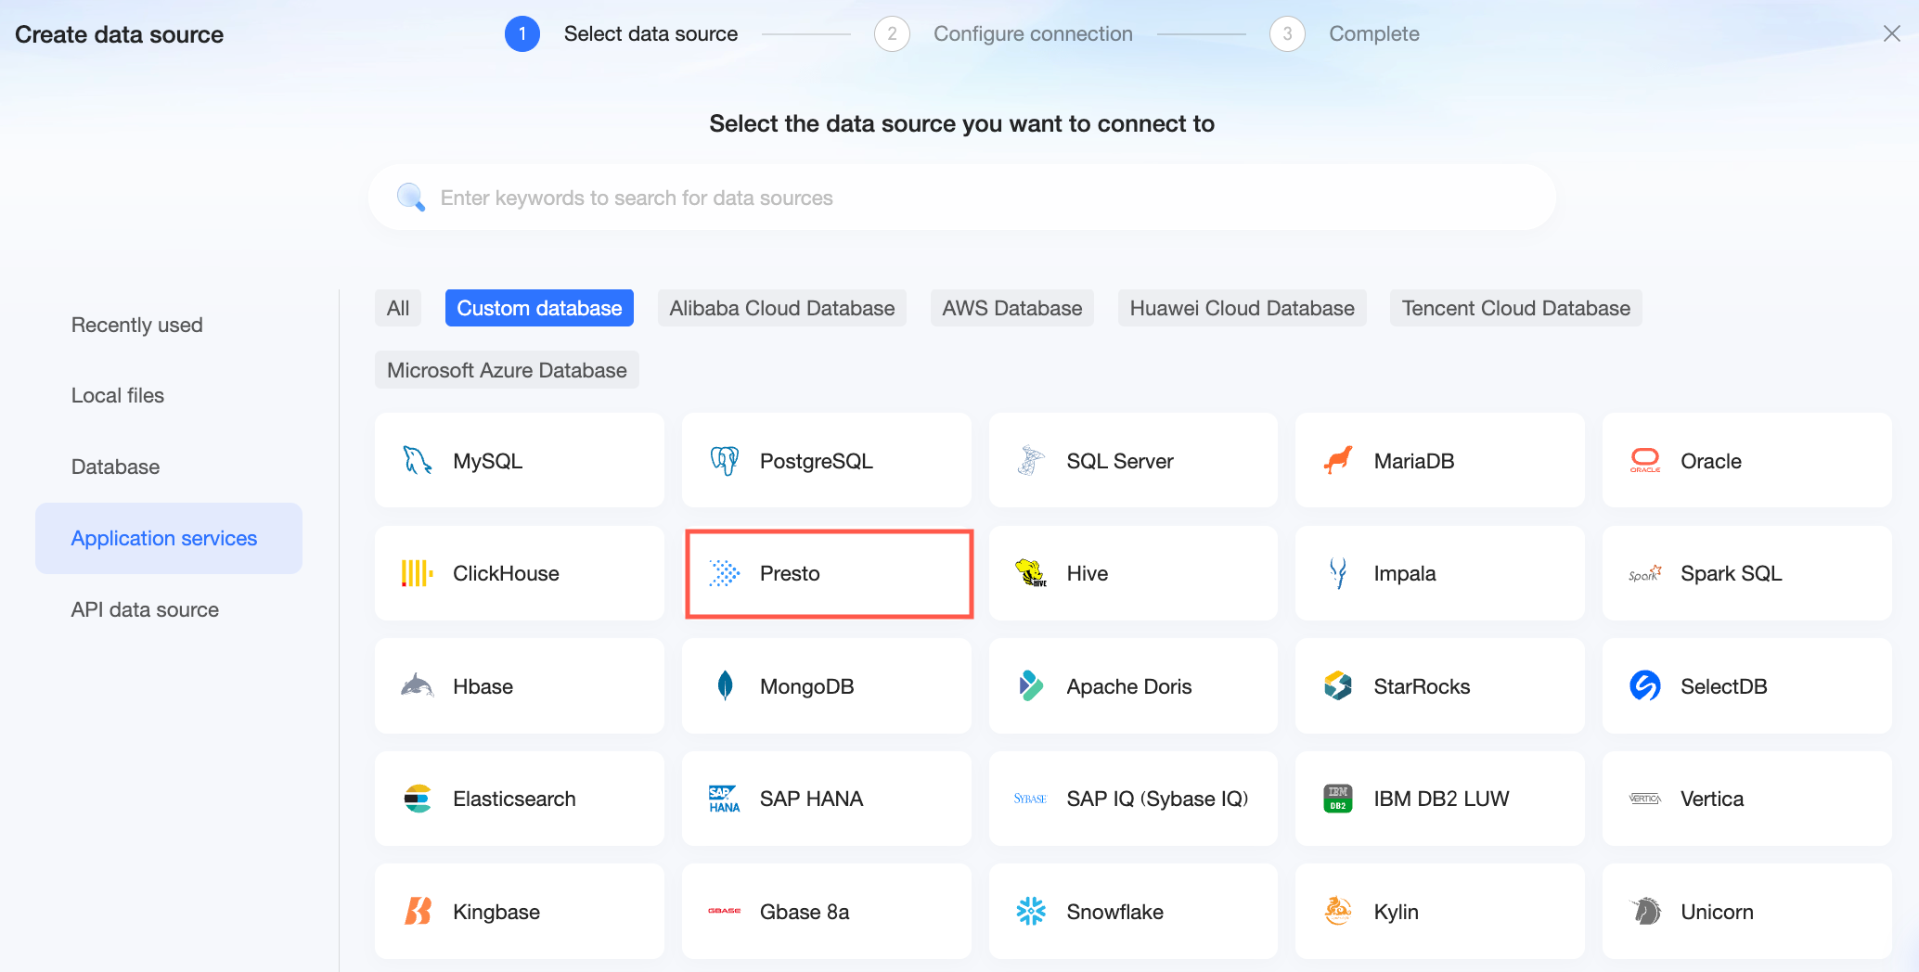
Task: Open Recently used in sidebar
Action: 136,325
